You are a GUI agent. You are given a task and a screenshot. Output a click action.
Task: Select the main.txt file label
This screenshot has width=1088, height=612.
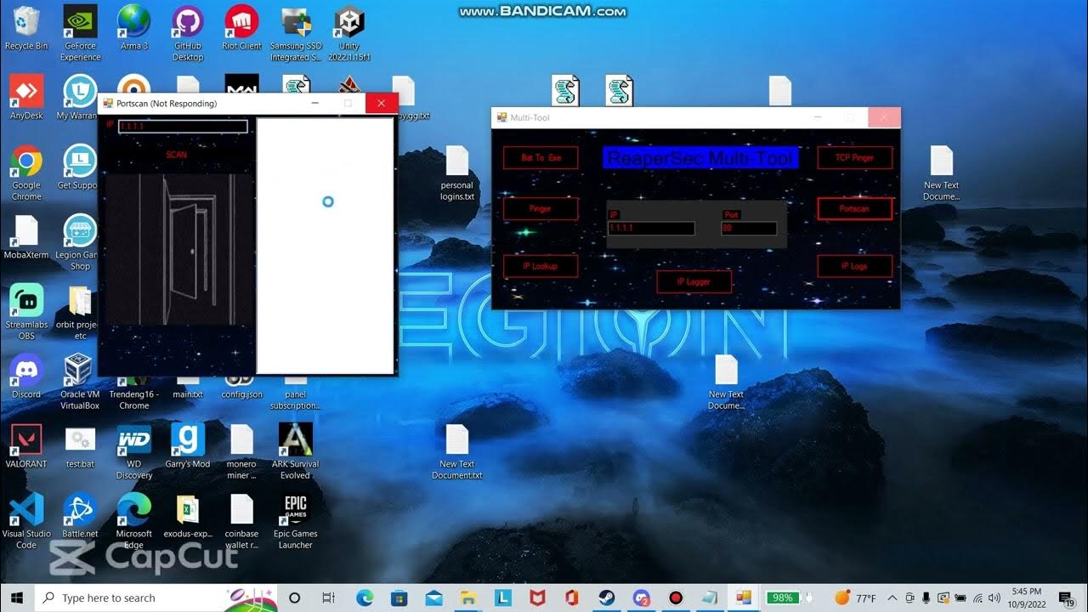(x=188, y=394)
